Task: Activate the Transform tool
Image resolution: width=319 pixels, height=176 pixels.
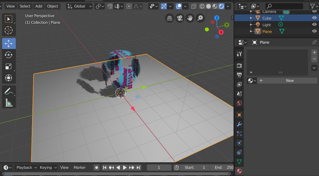Action: pos(9,78)
